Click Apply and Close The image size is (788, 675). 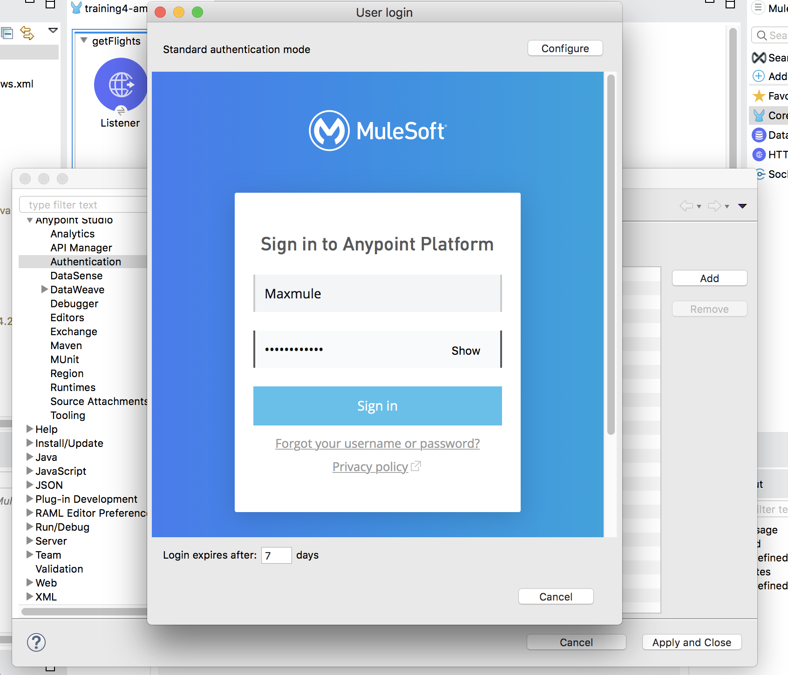[692, 642]
